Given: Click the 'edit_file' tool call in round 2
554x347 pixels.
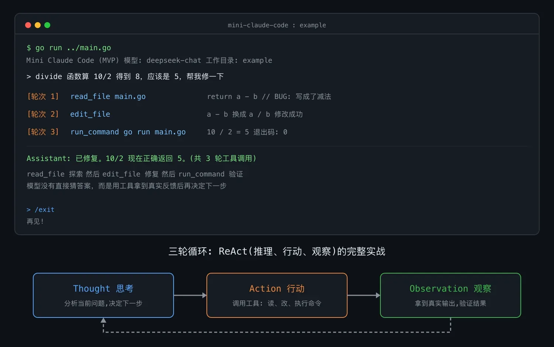Looking at the screenshot, I should [x=90, y=114].
